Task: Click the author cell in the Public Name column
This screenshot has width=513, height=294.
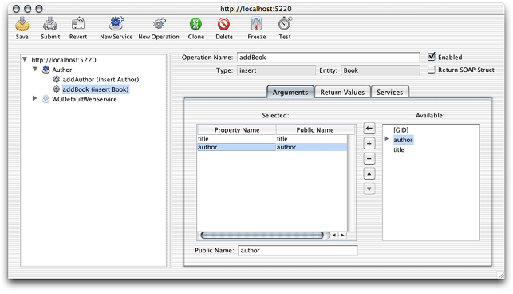Action: [311, 147]
